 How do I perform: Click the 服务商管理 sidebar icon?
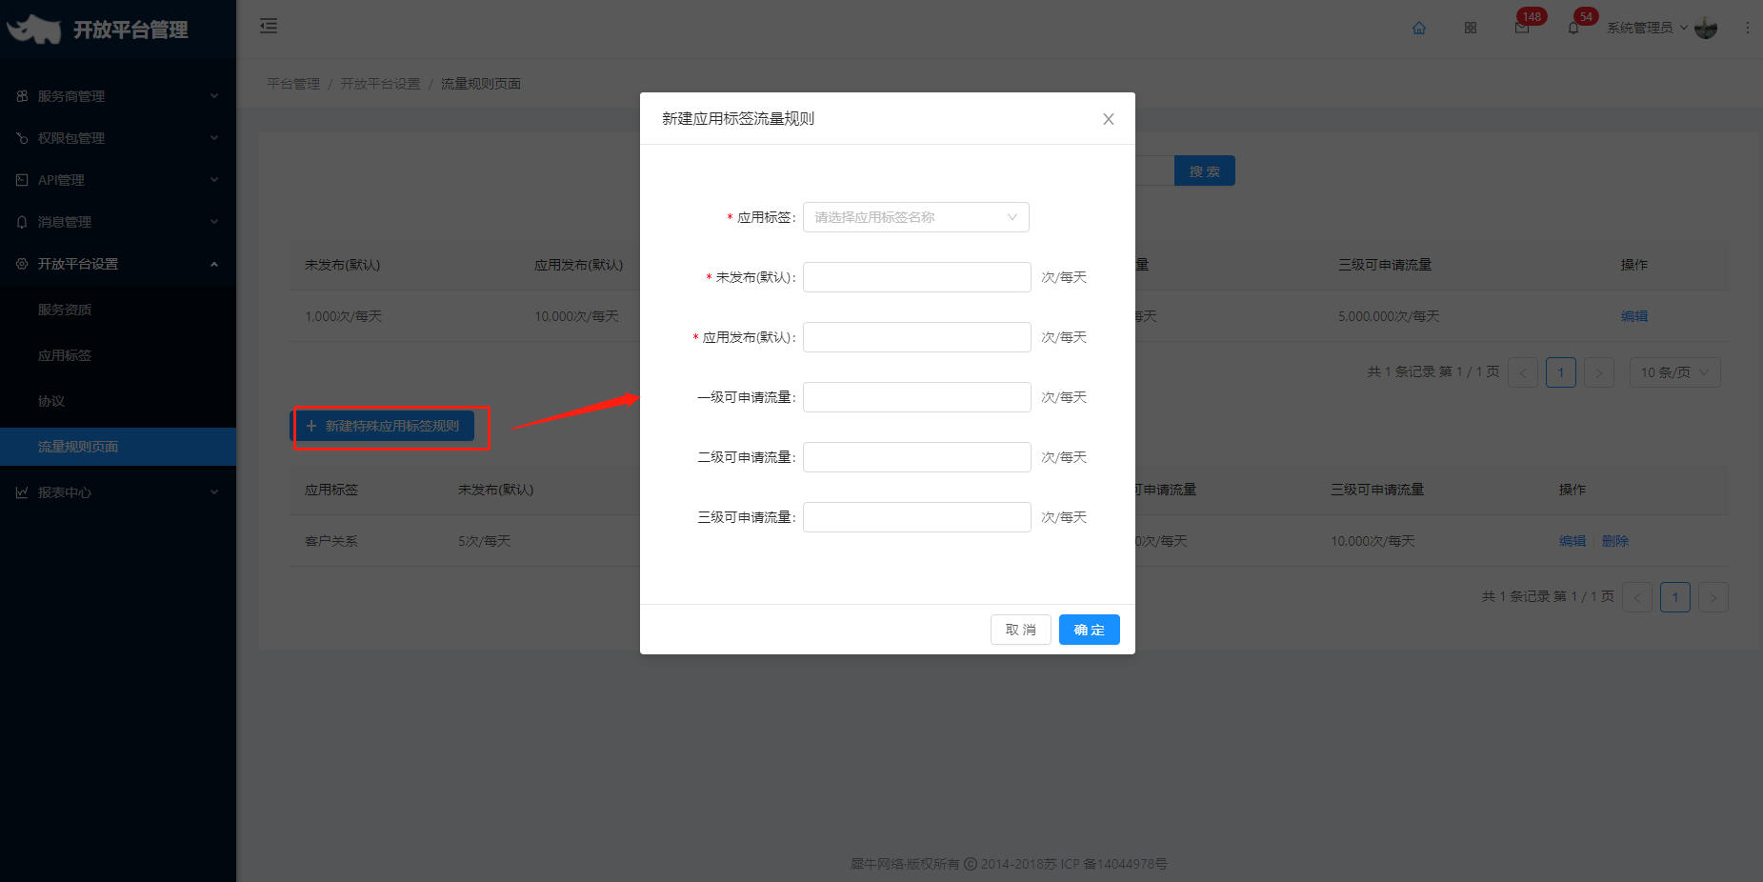click(x=22, y=96)
